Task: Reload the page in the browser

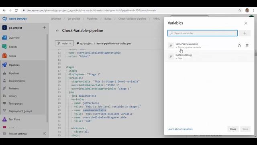Action: click(16, 10)
